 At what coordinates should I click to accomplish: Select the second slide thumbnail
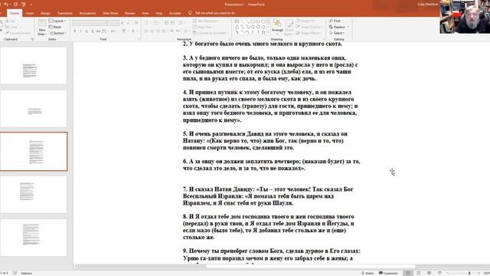[33, 108]
